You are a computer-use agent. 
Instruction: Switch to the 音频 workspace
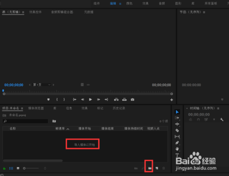[x=162, y=3]
